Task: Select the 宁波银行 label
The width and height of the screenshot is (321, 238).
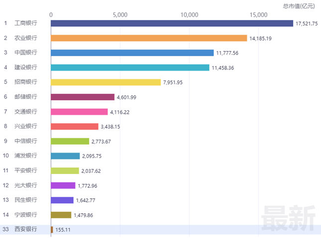Action: tap(25, 215)
